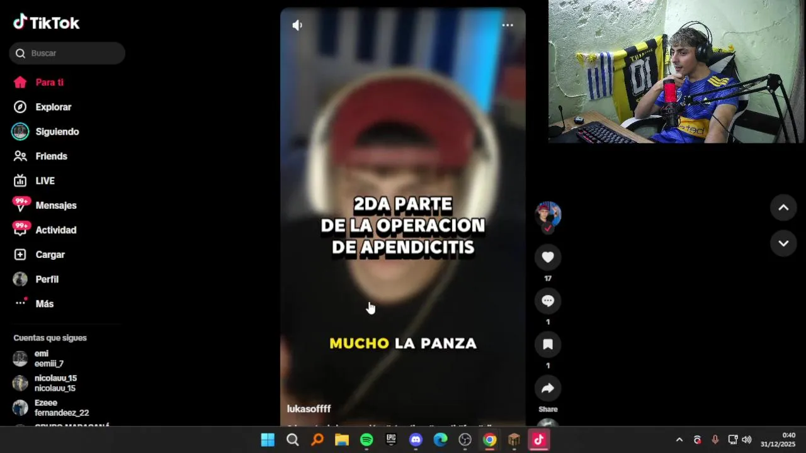Open File Explorer from the taskbar
The width and height of the screenshot is (806, 453).
click(342, 440)
